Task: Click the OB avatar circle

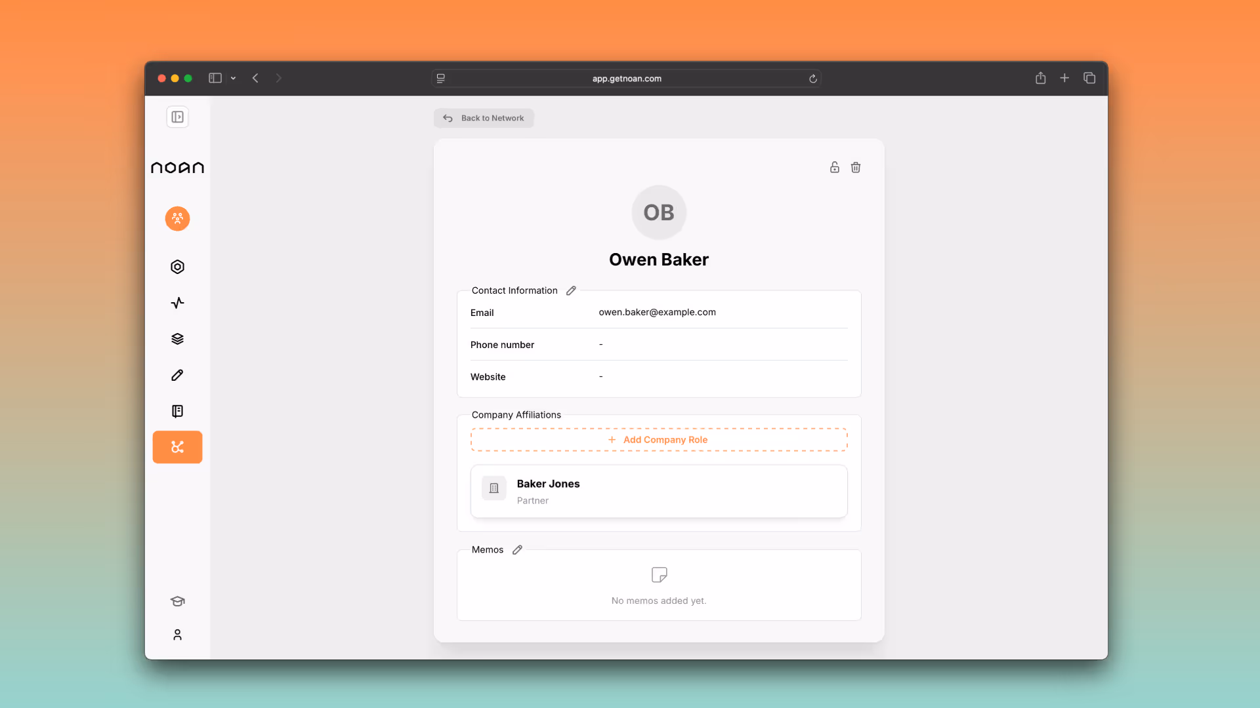Action: click(x=659, y=212)
